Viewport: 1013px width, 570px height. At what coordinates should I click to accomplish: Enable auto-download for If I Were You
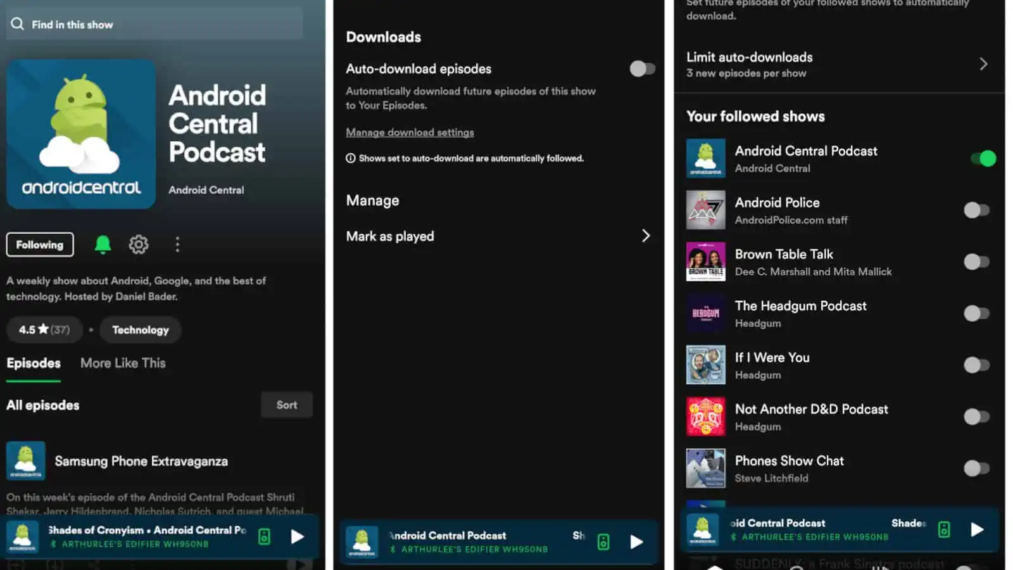pos(976,365)
